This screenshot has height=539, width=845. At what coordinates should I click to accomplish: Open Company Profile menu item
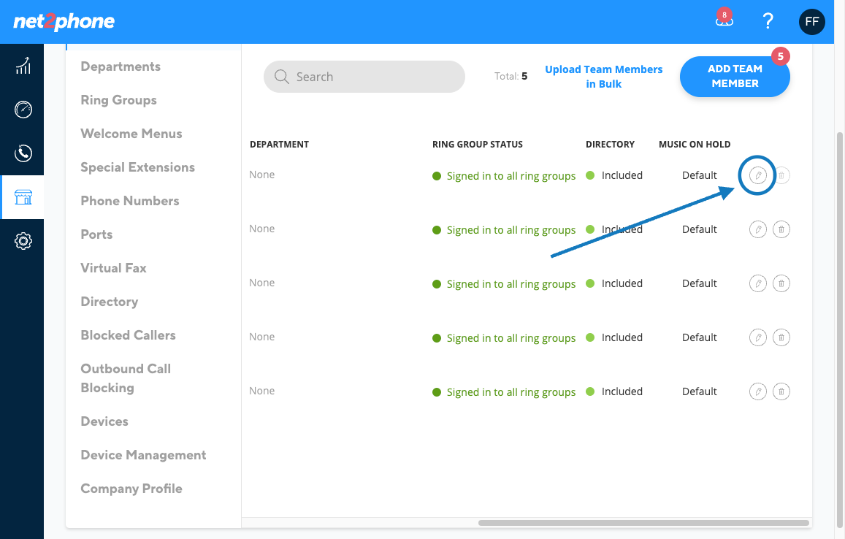pyautogui.click(x=131, y=489)
